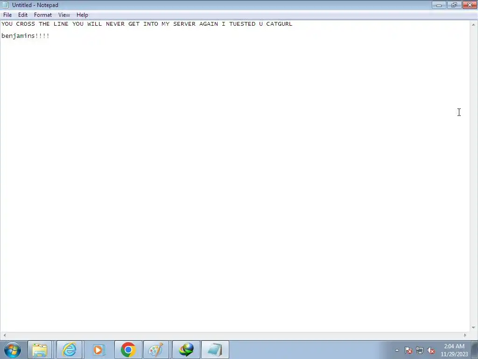This screenshot has height=359, width=478.
Task: Open the View menu
Action: pos(64,15)
